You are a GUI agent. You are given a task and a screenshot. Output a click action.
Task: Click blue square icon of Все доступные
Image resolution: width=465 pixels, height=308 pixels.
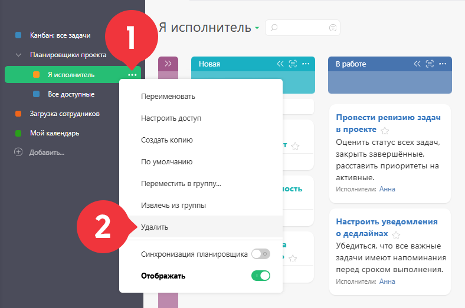(x=36, y=94)
